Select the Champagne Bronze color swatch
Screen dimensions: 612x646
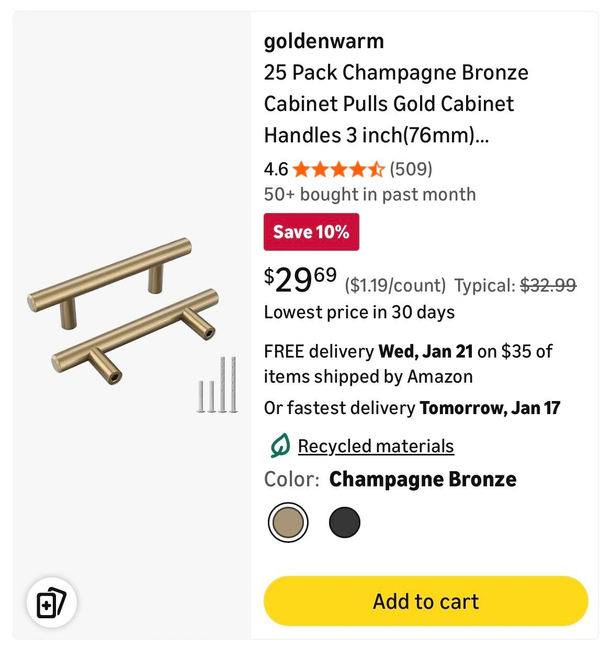[x=288, y=522]
